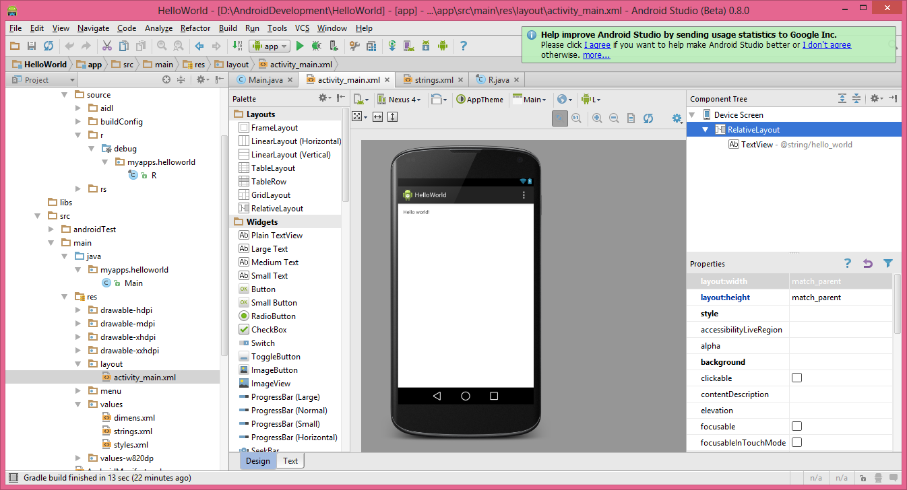
Task: Click the Debug app bug icon
Action: coord(316,46)
